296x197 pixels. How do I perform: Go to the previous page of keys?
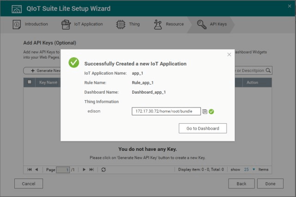[x=37, y=170]
